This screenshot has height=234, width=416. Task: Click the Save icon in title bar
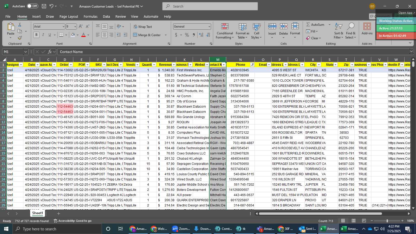tap(44, 6)
